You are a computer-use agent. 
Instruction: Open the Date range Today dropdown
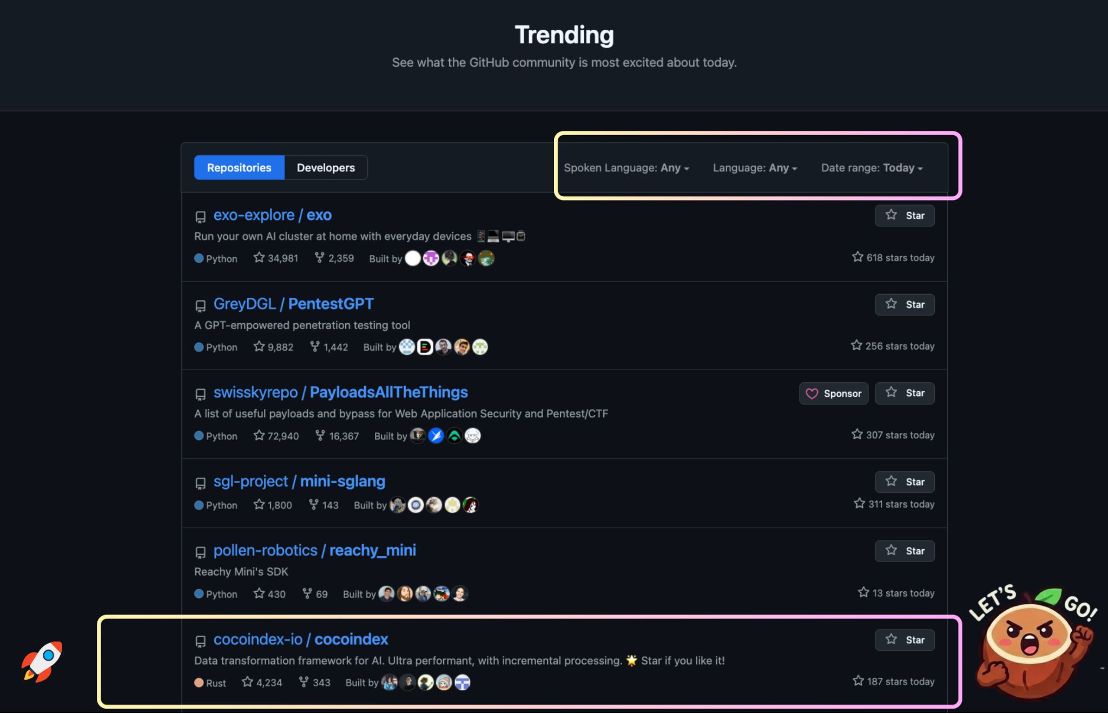coord(872,168)
